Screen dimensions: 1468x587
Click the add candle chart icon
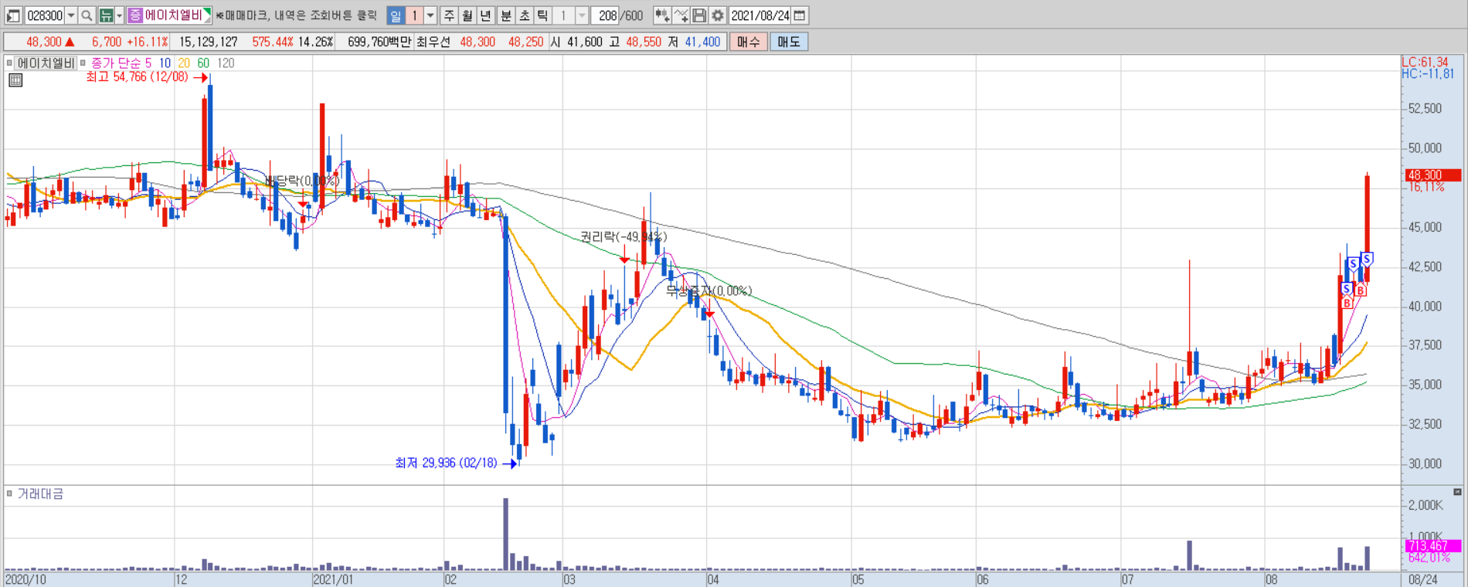(x=662, y=15)
